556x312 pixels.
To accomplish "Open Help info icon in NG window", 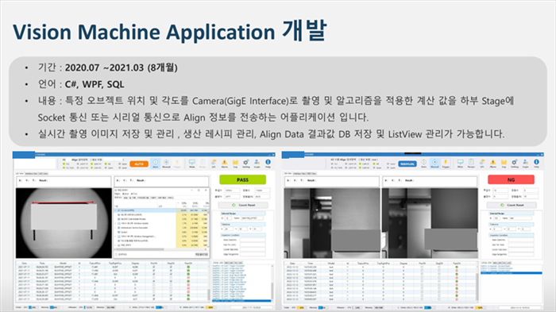I will tap(536, 163).
